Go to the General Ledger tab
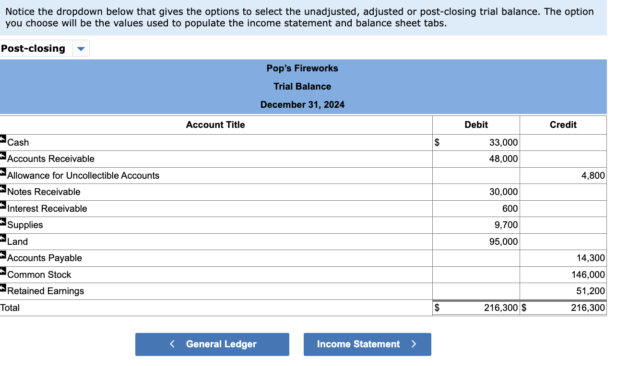This screenshot has width=617, height=366. [212, 344]
